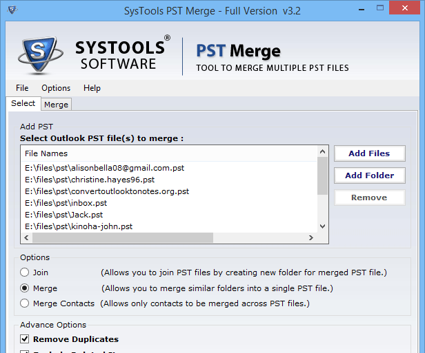Screen dimensions: 425x353
Task: Click the SysTools app icon in title bar
Action: pyautogui.click(x=12, y=10)
